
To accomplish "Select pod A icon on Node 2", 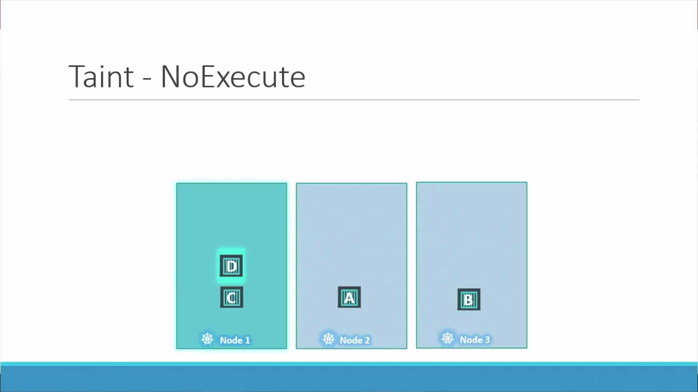I will tap(349, 297).
